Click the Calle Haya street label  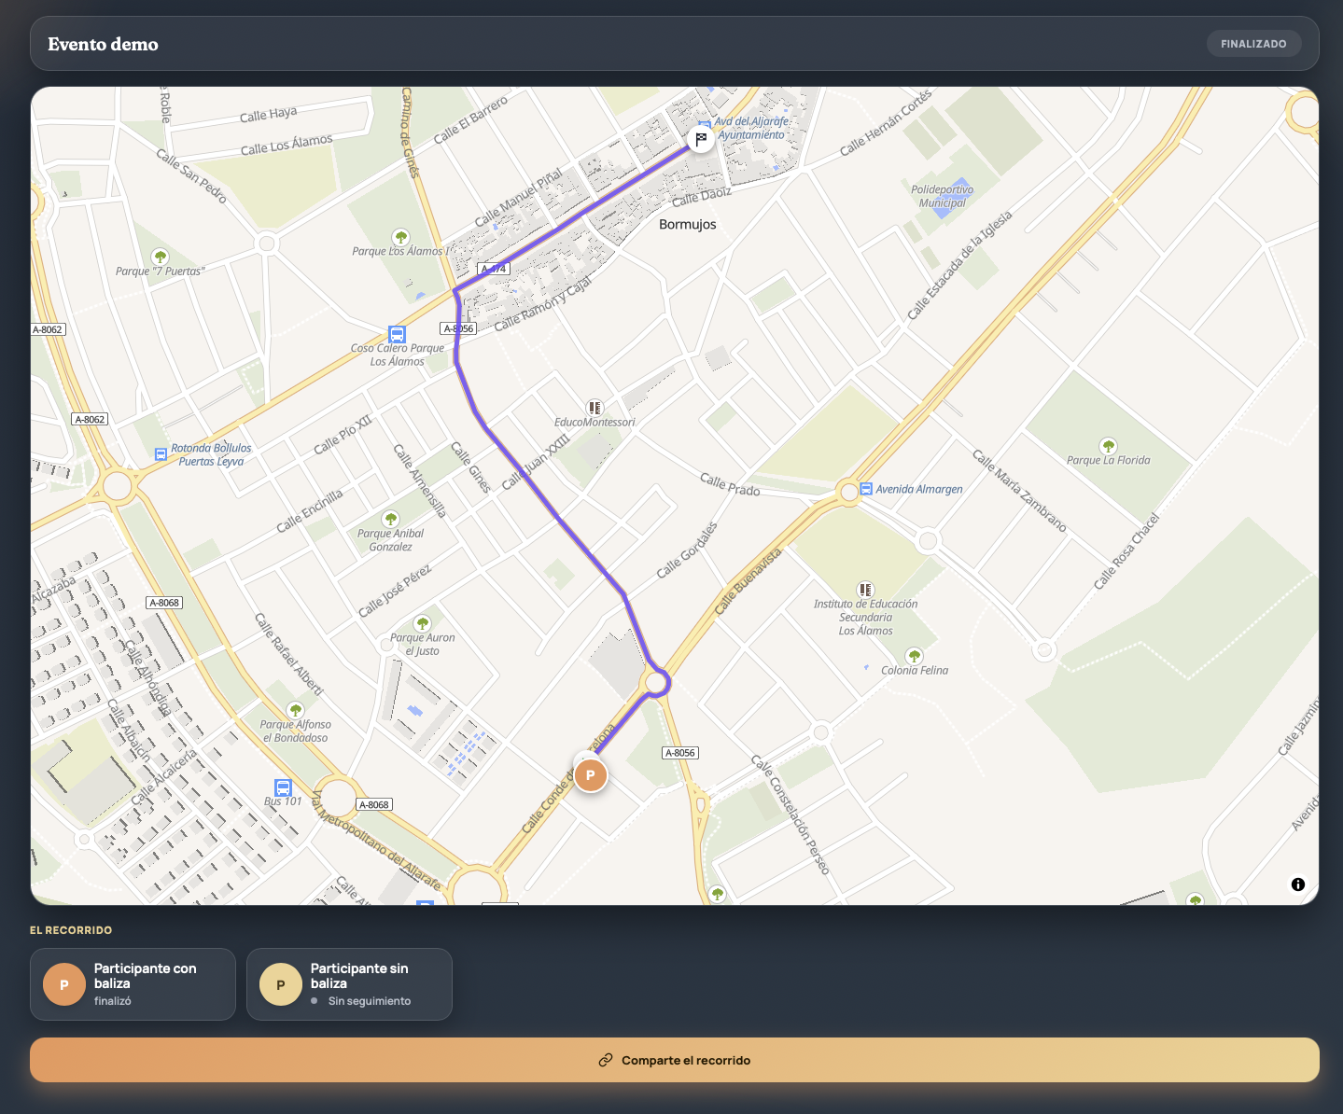[268, 114]
